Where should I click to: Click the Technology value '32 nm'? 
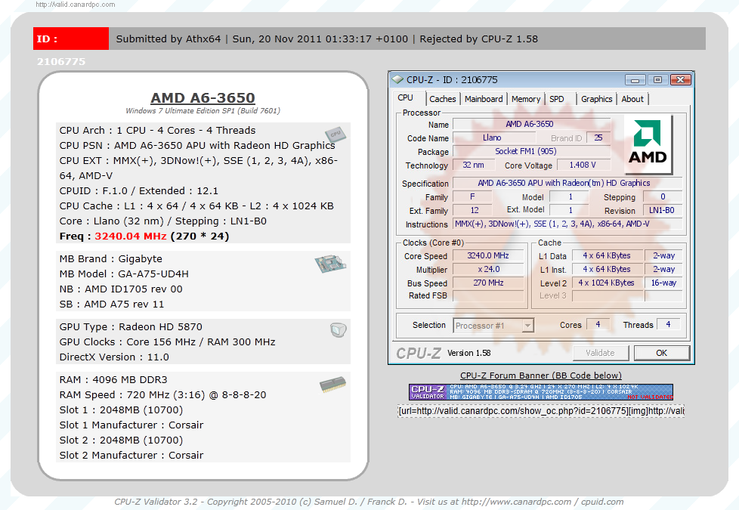point(474,165)
